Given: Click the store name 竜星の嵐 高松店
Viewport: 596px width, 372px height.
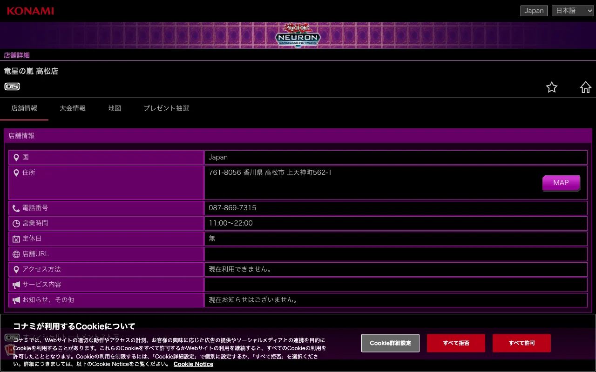Looking at the screenshot, I should coord(31,71).
